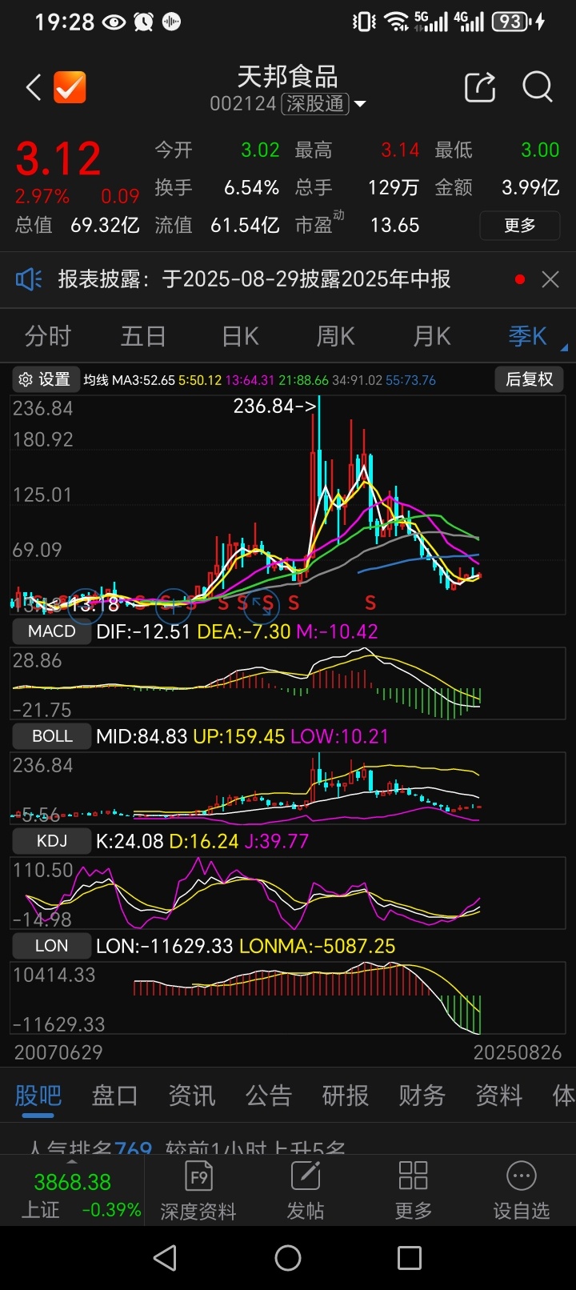Open the search magnifier icon
This screenshot has width=576, height=1290.
click(538, 87)
